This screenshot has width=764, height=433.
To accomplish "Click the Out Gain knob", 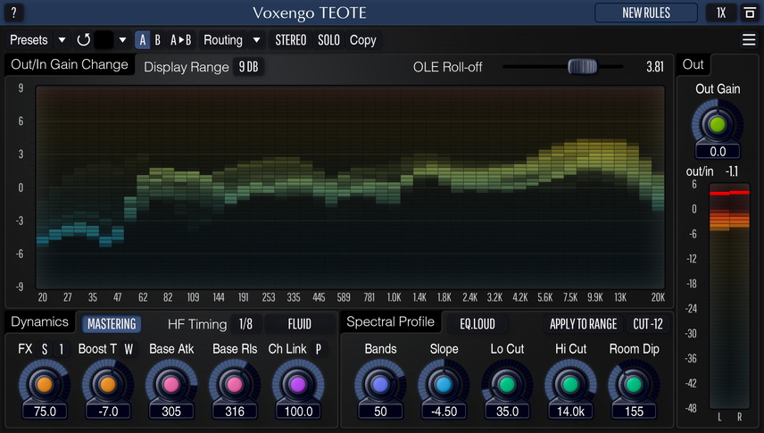I will 718,124.
